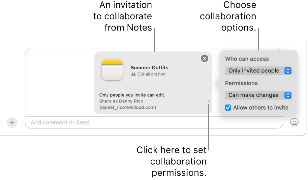Click the chevron to set collaboration permissions
The image size is (308, 180).
(208, 101)
